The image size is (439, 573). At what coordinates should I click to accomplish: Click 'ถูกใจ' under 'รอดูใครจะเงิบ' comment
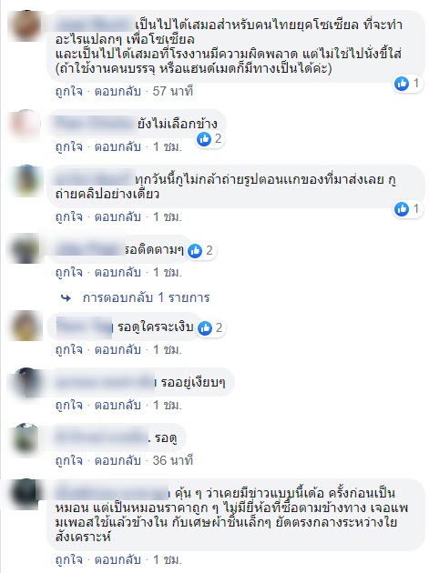point(69,350)
